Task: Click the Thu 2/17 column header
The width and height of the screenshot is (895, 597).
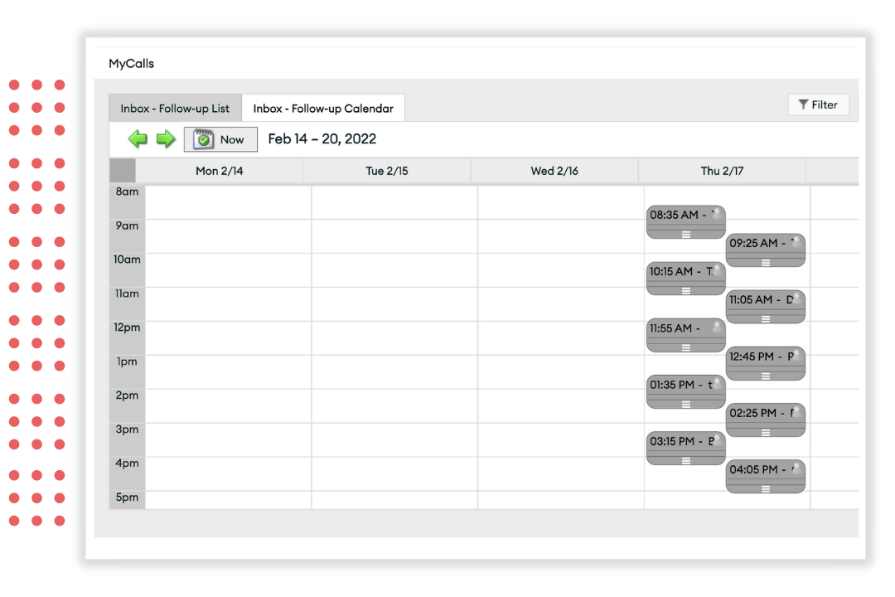Action: (x=722, y=171)
